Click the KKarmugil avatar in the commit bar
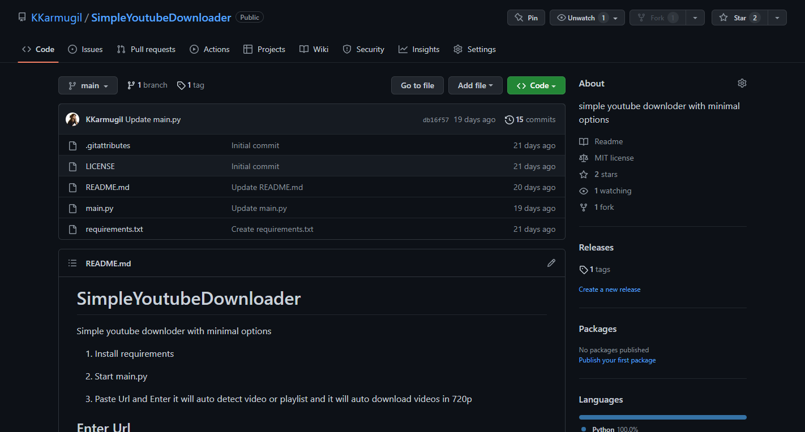Screen dimensions: 805x432 tap(72, 119)
